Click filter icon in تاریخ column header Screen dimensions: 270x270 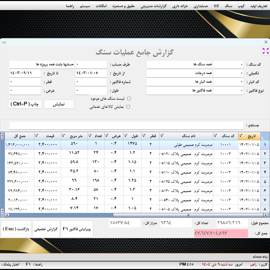[x=241, y=136]
